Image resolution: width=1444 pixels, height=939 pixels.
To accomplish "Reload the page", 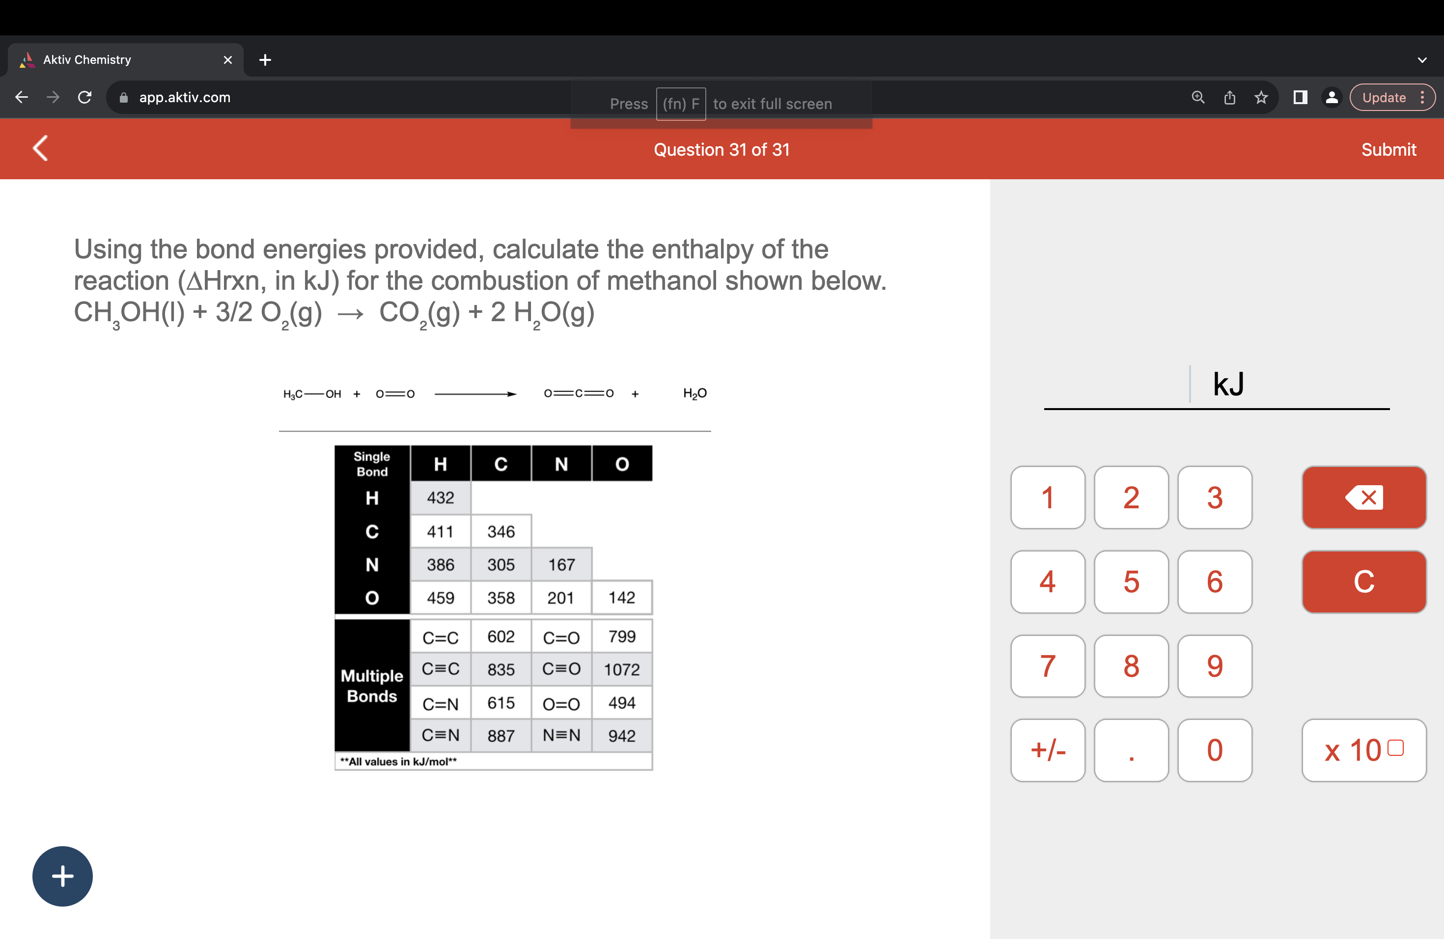I will (85, 98).
